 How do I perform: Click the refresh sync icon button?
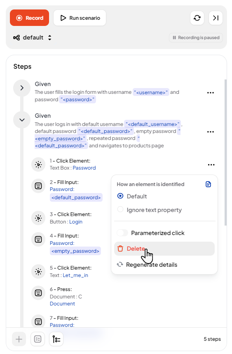(x=197, y=18)
